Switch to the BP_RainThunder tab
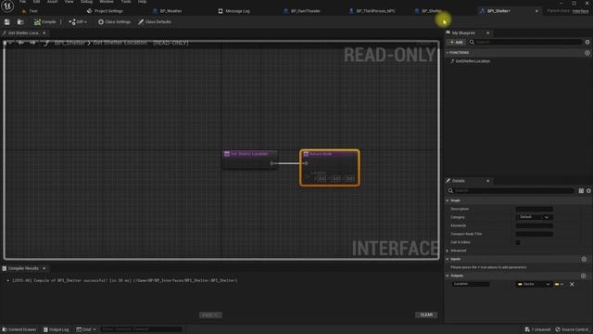593x334 pixels. tap(302, 11)
